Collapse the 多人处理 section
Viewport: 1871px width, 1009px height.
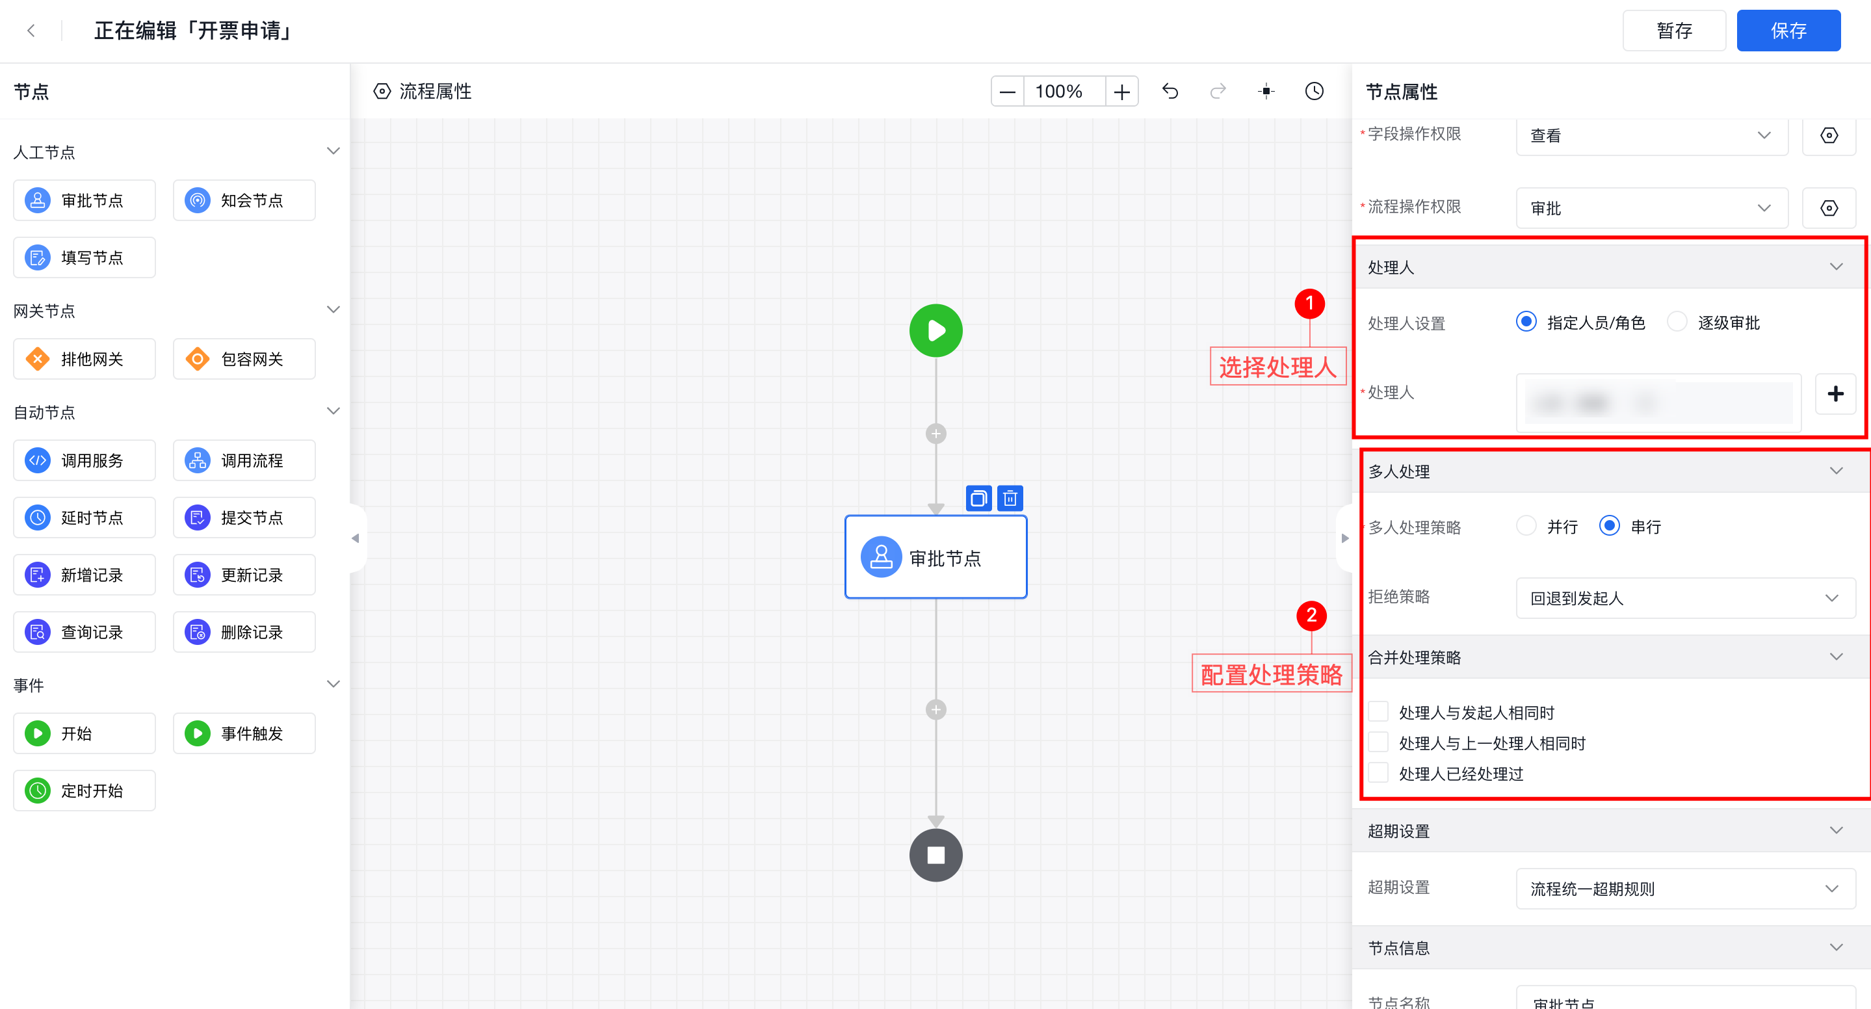[x=1836, y=471]
